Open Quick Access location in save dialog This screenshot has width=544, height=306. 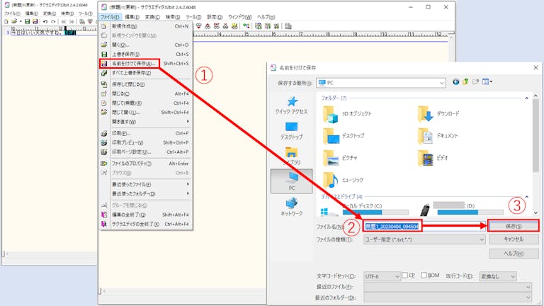click(x=291, y=106)
